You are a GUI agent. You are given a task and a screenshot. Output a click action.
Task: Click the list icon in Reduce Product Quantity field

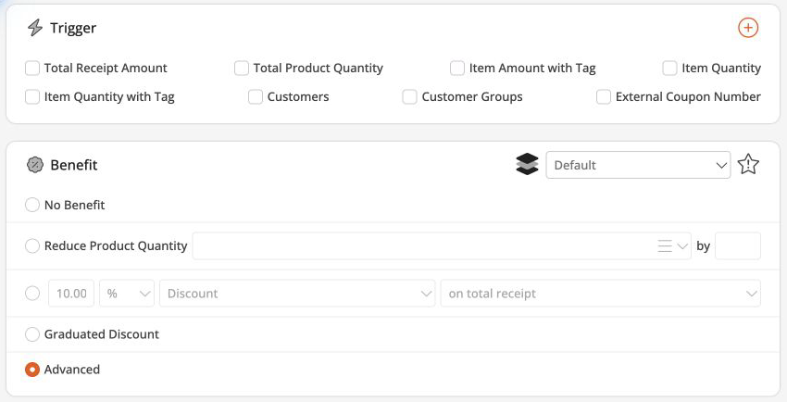665,245
